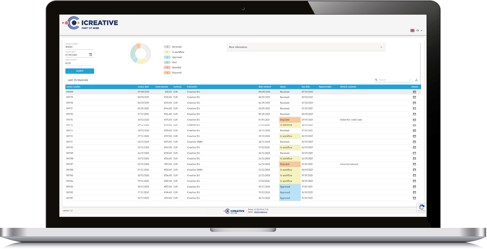Click the Disputed status of INV107
Image resolution: width=487 pixels, height=249 pixels.
pos(290,164)
